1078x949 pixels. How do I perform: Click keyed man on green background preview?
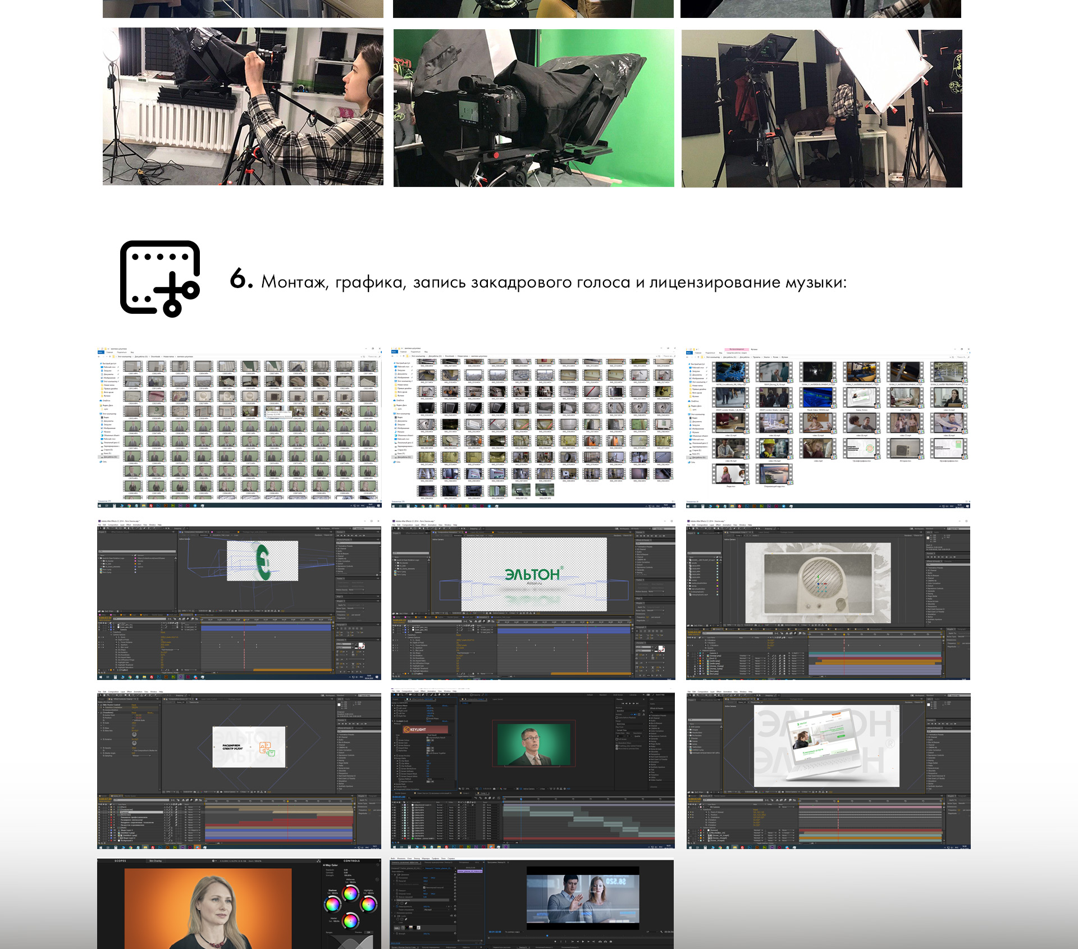click(533, 745)
